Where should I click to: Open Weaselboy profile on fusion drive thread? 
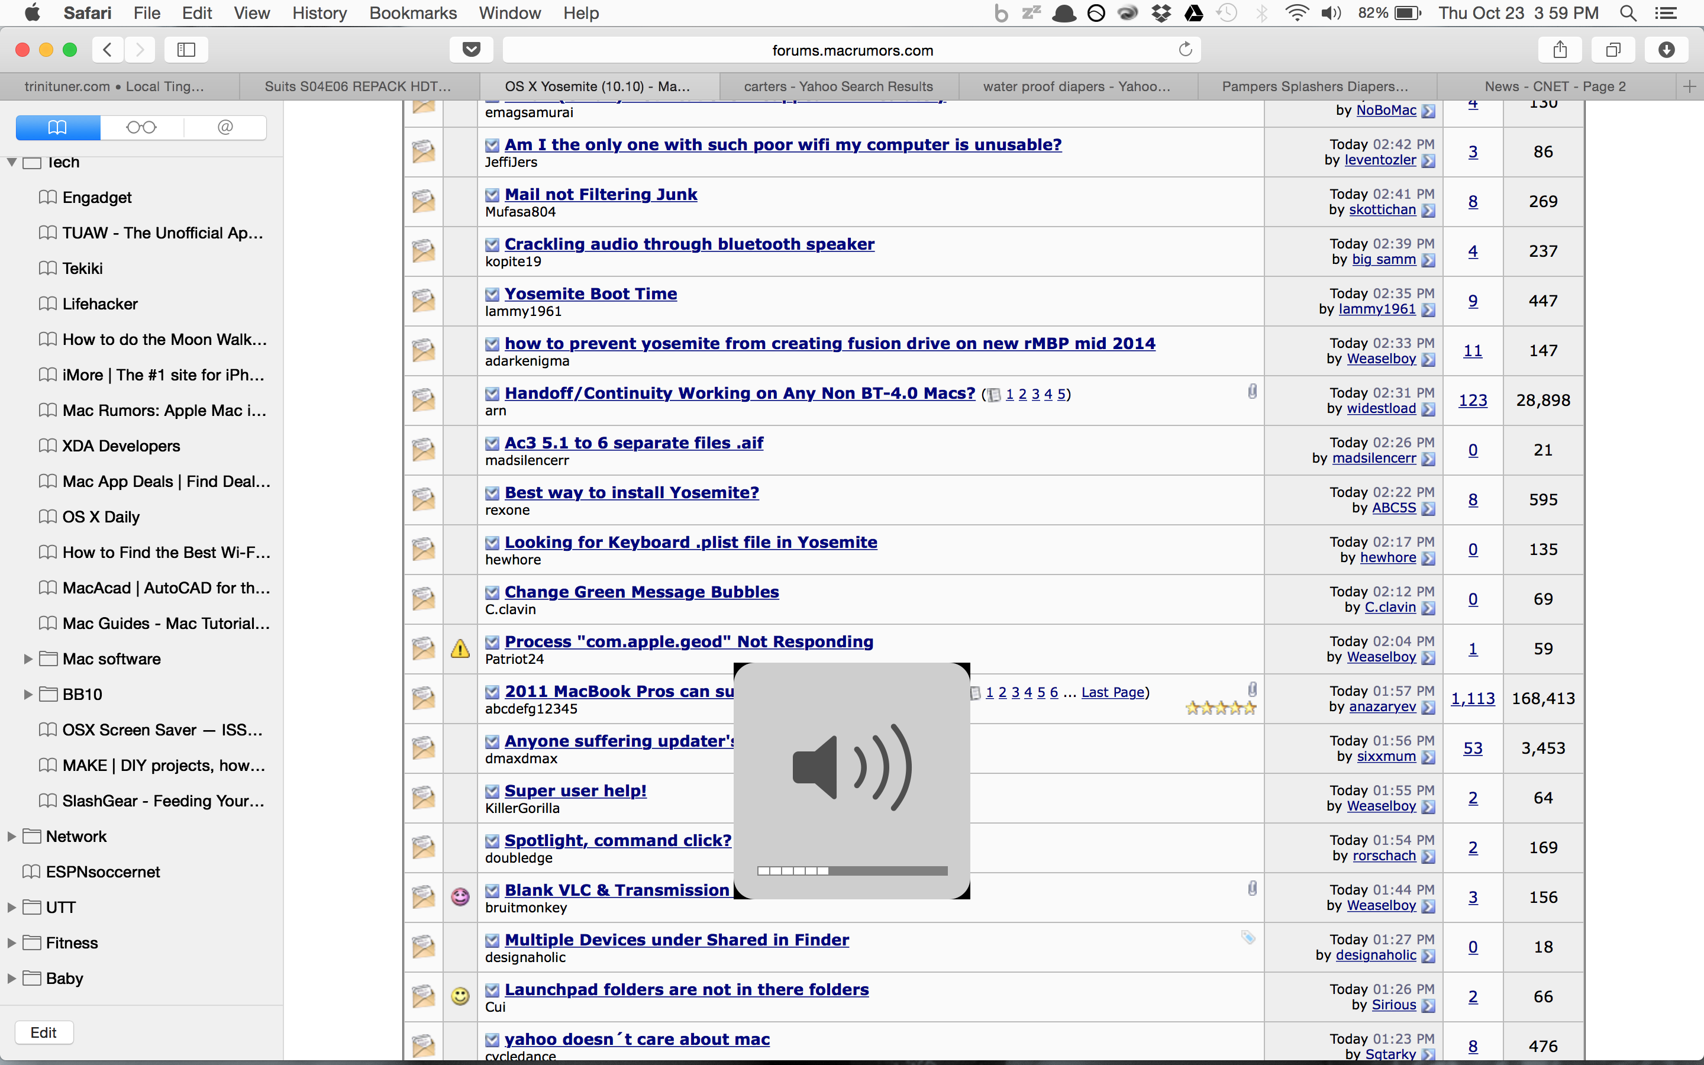[1381, 359]
